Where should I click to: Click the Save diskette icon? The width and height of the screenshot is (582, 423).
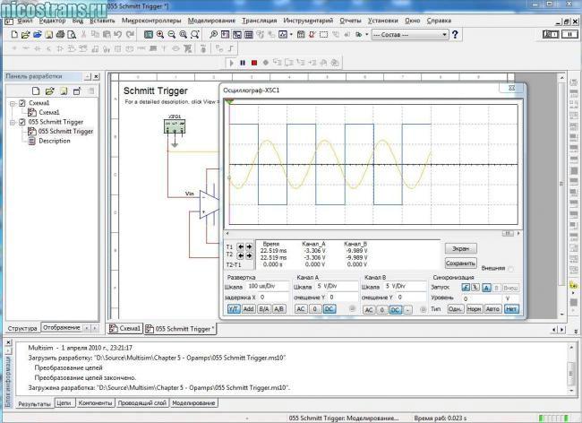48,35
